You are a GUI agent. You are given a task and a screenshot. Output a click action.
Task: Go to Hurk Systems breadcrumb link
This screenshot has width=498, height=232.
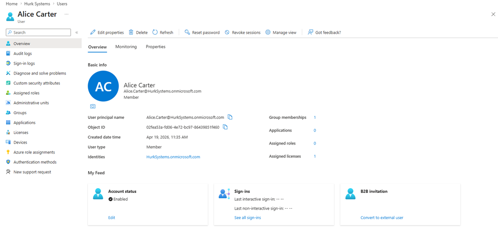(x=37, y=4)
